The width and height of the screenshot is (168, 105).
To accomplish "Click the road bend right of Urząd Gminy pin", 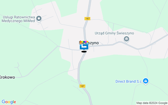I will (138, 49).
